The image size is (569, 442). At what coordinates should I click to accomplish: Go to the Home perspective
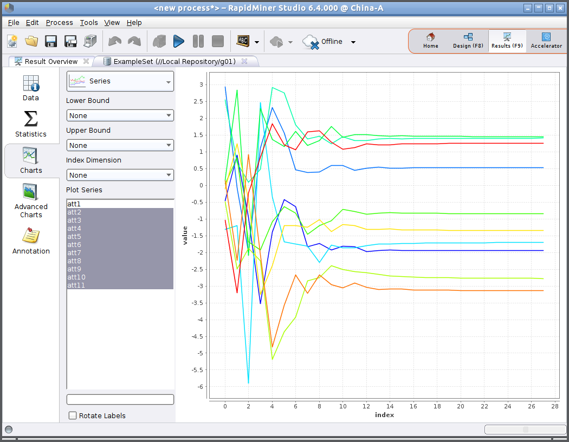coord(430,41)
